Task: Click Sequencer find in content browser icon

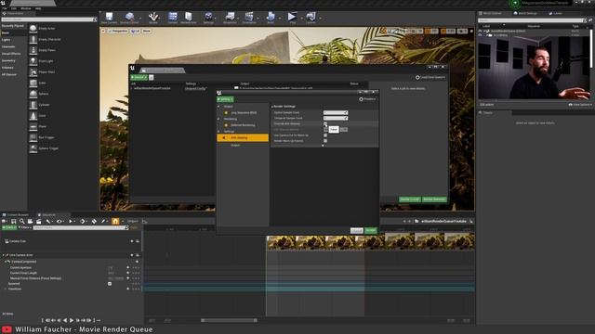Action: (x=22, y=221)
